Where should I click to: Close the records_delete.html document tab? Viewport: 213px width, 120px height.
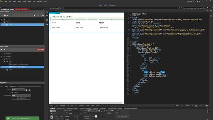point(62,8)
